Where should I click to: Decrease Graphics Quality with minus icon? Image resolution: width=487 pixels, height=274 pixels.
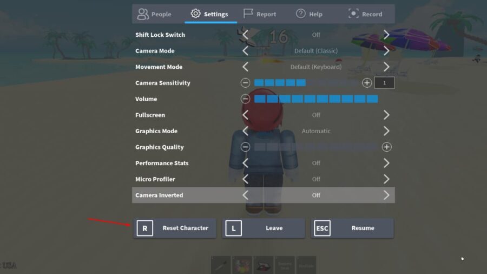(245, 147)
